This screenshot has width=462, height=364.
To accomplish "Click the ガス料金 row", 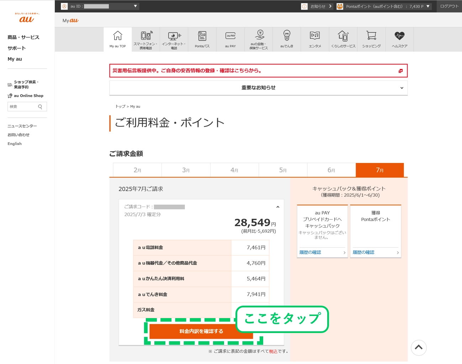I will [x=201, y=310].
